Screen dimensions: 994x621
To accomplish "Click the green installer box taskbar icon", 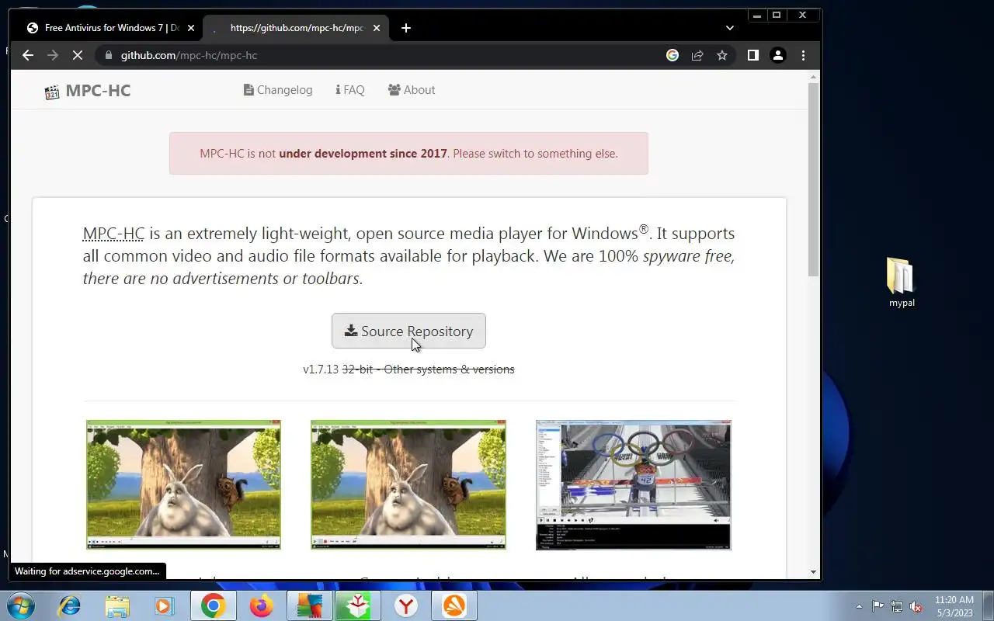I will (x=357, y=605).
